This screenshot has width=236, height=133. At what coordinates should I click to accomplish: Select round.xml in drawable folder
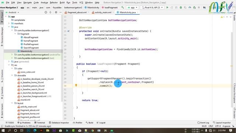25,100
